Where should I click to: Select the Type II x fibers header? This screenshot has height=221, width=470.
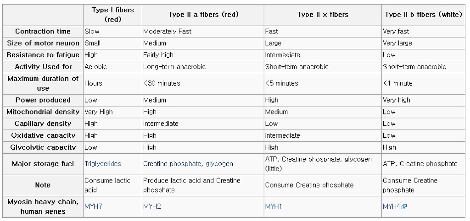pyautogui.click(x=323, y=15)
